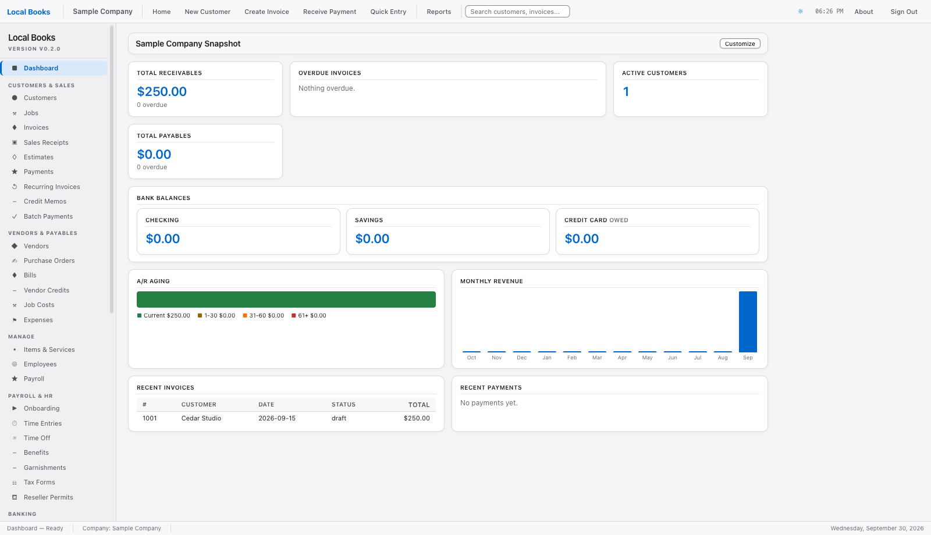Image resolution: width=931 pixels, height=535 pixels.
Task: Click the Payments star icon
Action: click(15, 172)
